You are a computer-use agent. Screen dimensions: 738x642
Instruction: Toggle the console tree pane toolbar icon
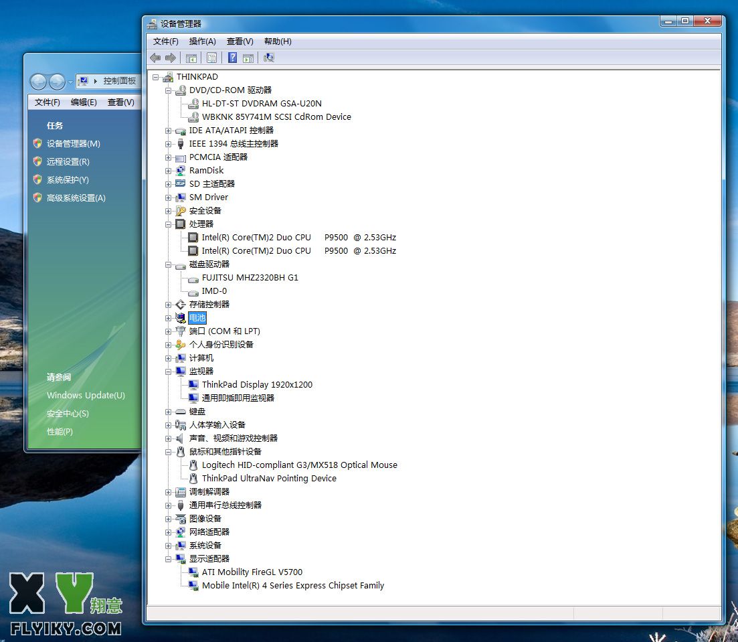point(191,58)
